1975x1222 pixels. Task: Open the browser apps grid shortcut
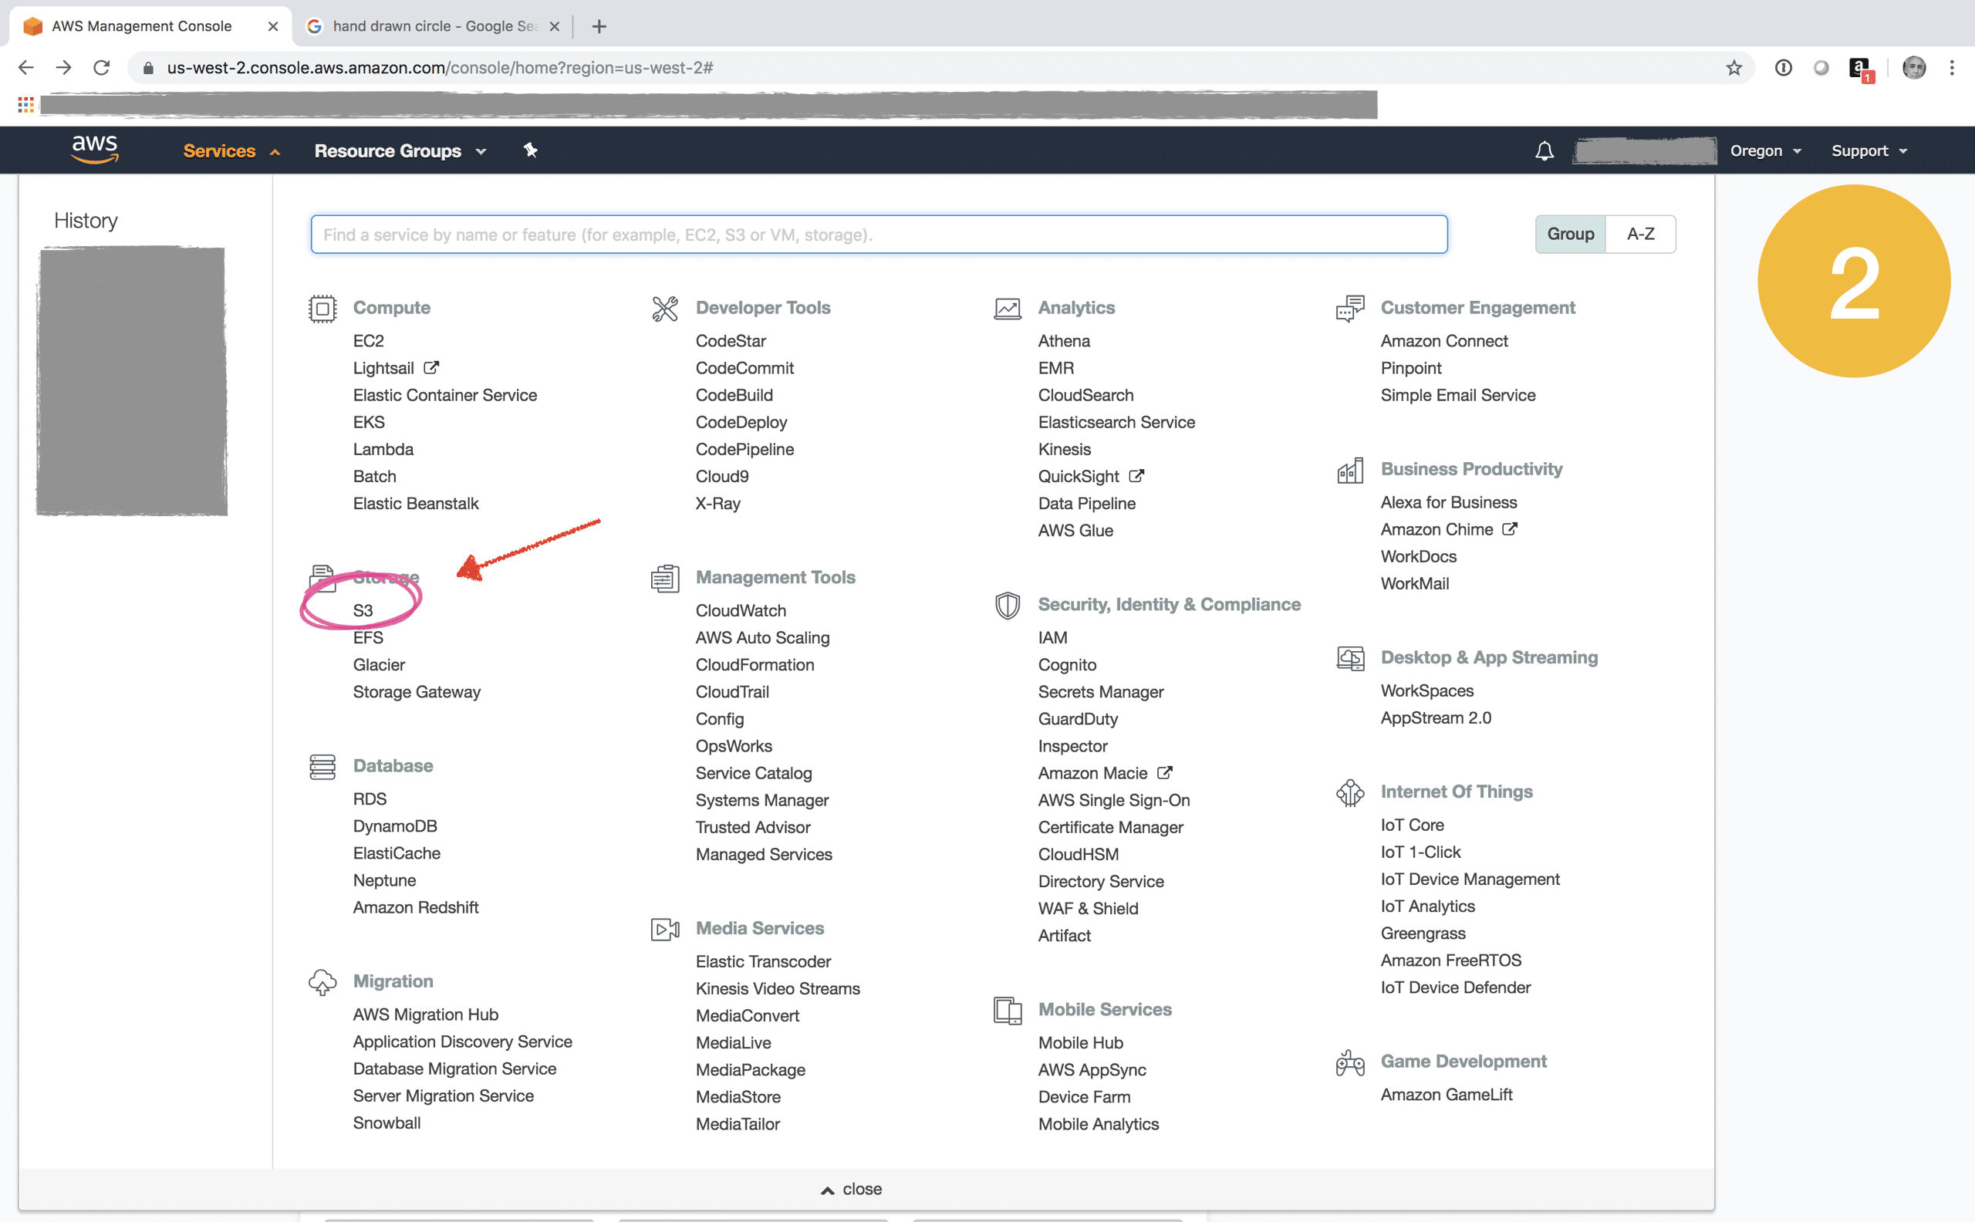(26, 105)
